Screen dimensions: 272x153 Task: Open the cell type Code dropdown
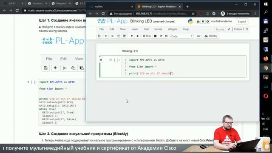coord(182,36)
